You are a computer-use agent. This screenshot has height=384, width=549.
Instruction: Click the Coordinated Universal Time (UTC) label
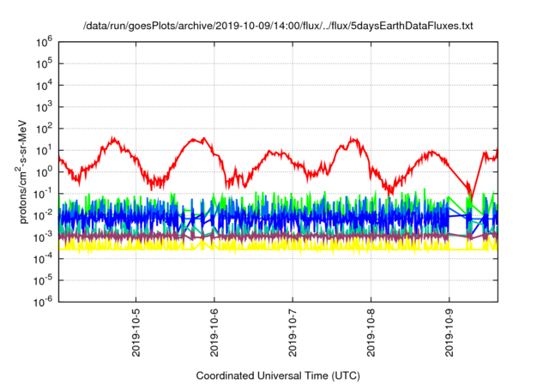point(278,376)
